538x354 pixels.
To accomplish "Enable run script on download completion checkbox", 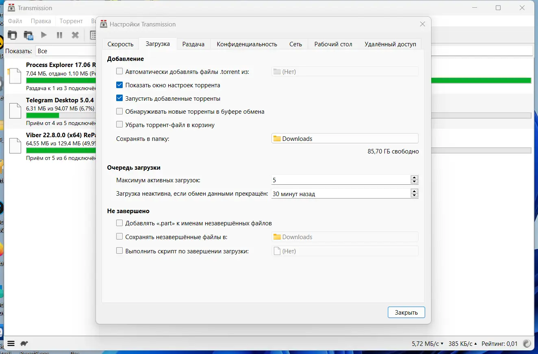I will point(119,251).
